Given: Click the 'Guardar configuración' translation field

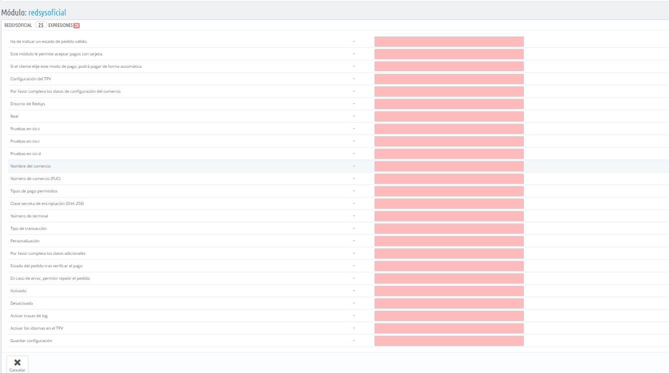Looking at the screenshot, I should tap(449, 341).
